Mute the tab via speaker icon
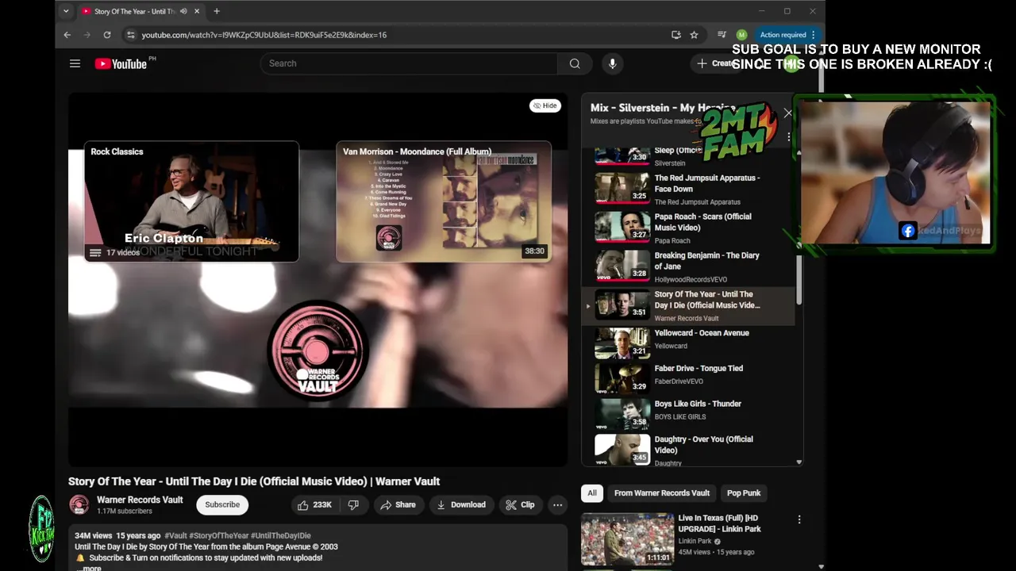 click(x=183, y=11)
